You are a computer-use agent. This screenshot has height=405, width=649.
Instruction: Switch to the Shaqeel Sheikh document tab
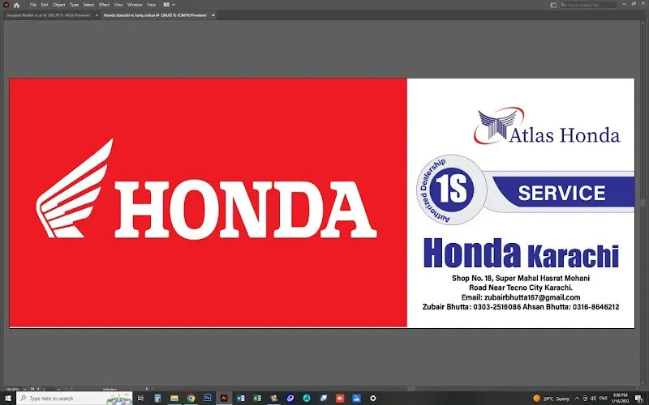[x=47, y=15]
